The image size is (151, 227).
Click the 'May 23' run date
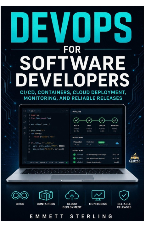[x=116, y=162]
